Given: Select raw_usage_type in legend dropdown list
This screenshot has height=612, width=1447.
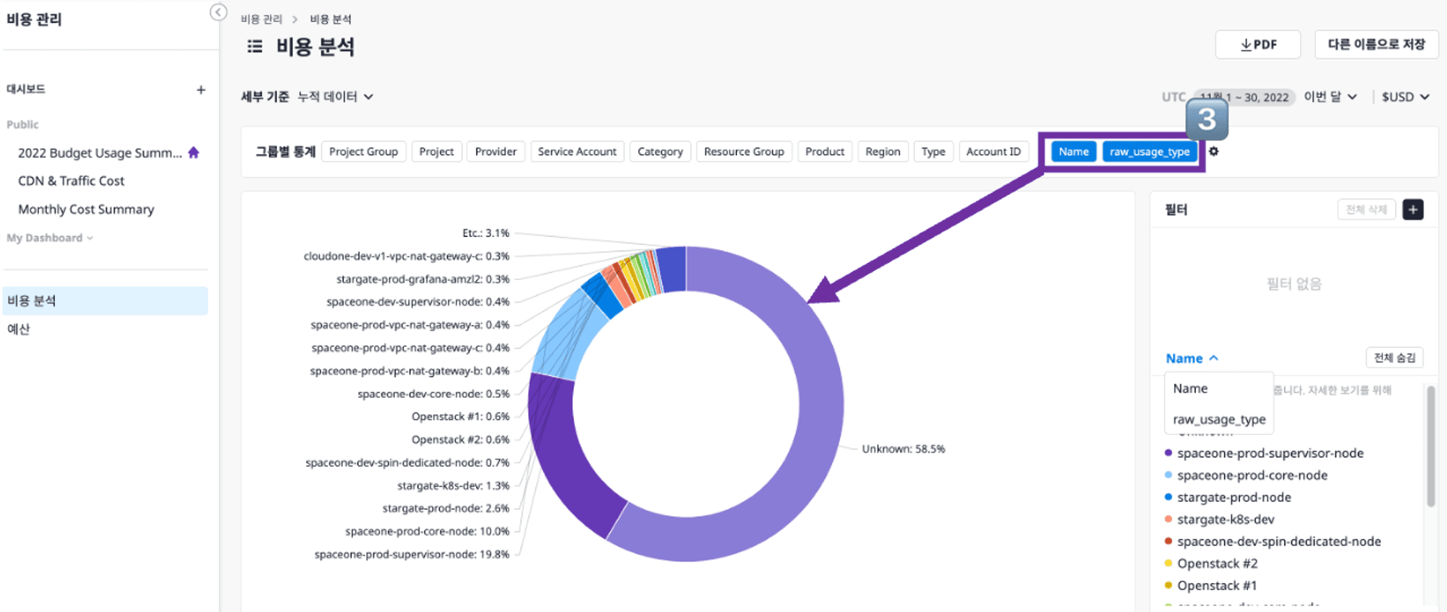Looking at the screenshot, I should [1219, 419].
